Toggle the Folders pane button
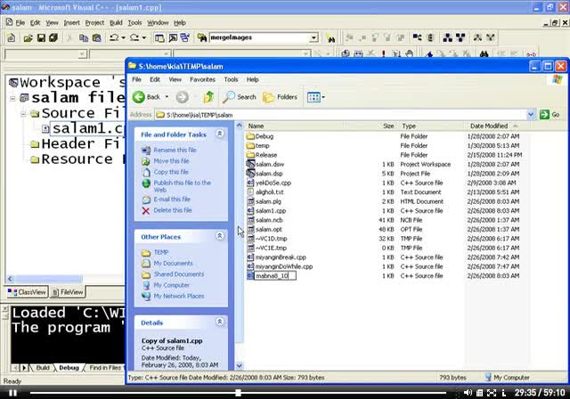The image size is (570, 399). coord(281,97)
